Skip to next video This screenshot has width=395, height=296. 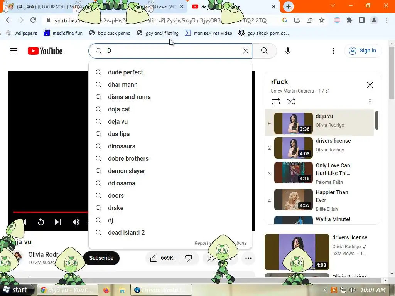point(58,222)
